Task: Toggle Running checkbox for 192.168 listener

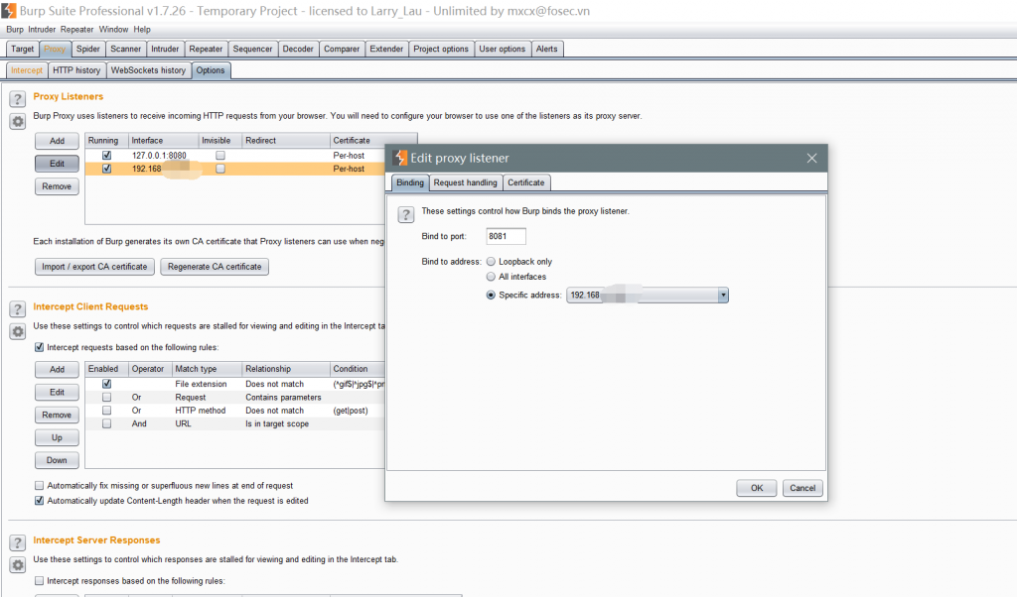Action: pyautogui.click(x=107, y=169)
